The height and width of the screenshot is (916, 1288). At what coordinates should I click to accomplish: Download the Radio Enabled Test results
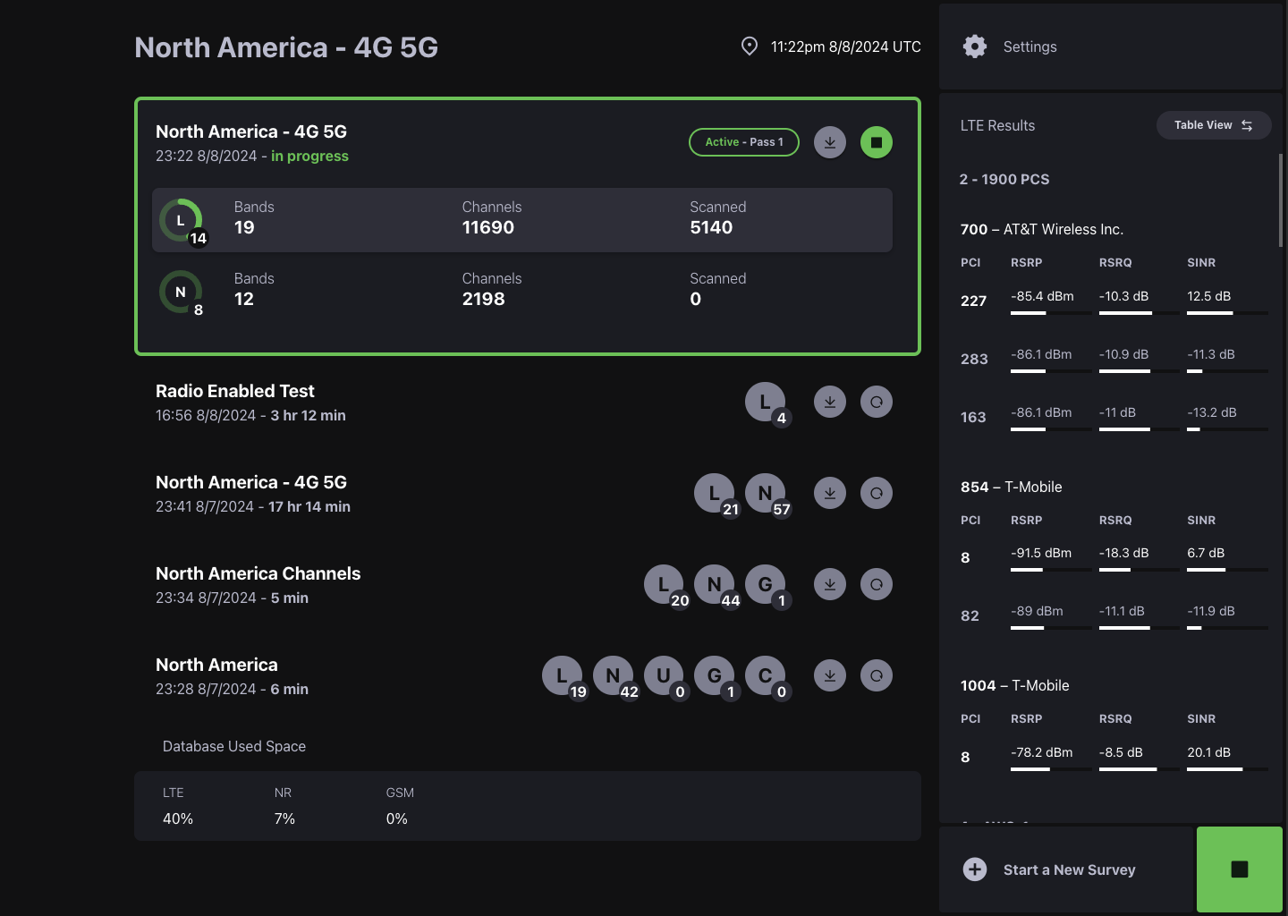click(829, 402)
